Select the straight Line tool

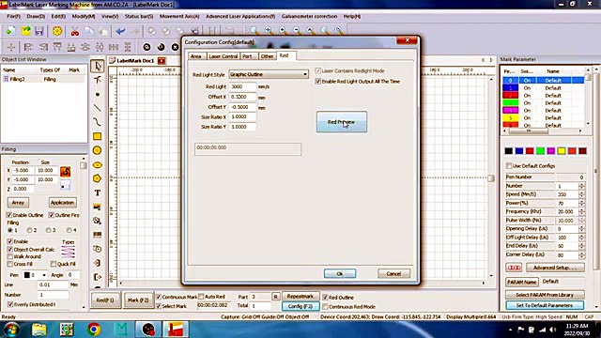(98, 108)
